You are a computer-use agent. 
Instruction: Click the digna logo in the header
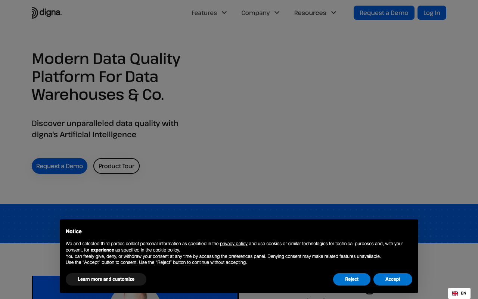tap(47, 13)
